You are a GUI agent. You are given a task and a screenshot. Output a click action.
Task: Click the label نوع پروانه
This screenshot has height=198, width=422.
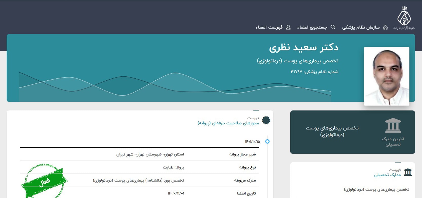pyautogui.click(x=248, y=167)
